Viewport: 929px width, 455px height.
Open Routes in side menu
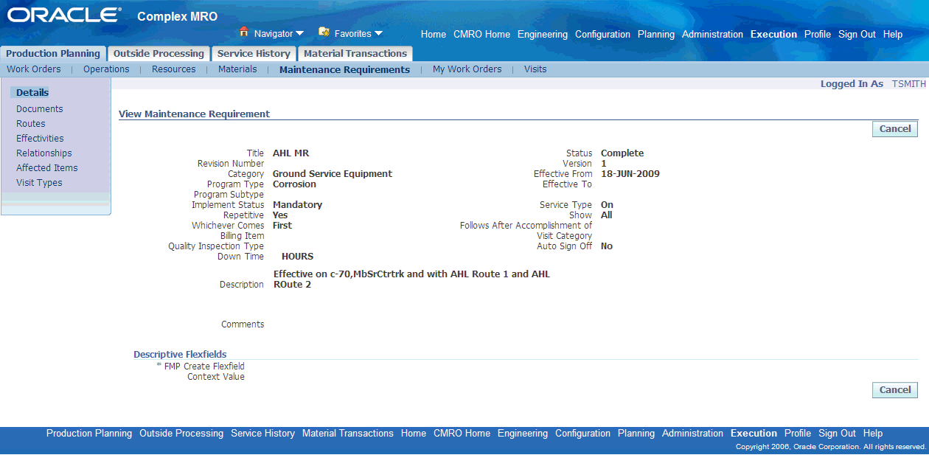tap(31, 124)
